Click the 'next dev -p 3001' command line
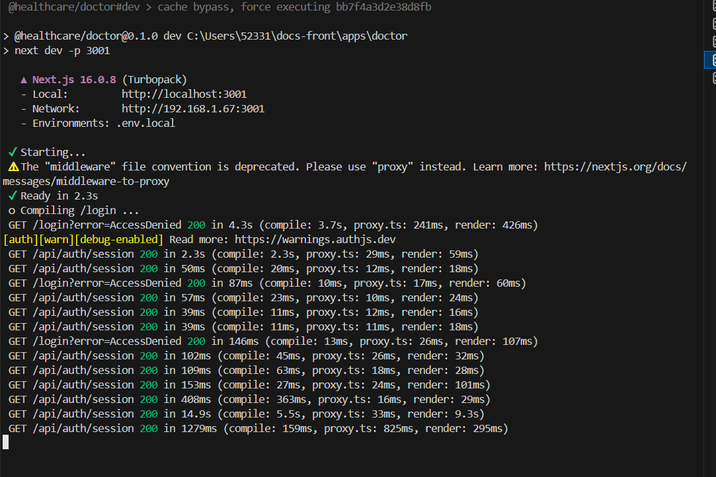Viewport: 716px width, 477px height. click(x=62, y=51)
